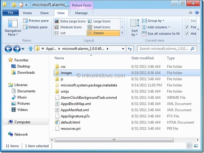
Task: Switch to Small Icons layout
Action: click(99, 27)
